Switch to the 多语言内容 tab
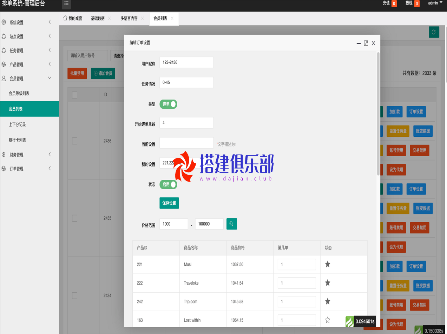447x334 pixels. click(x=129, y=19)
